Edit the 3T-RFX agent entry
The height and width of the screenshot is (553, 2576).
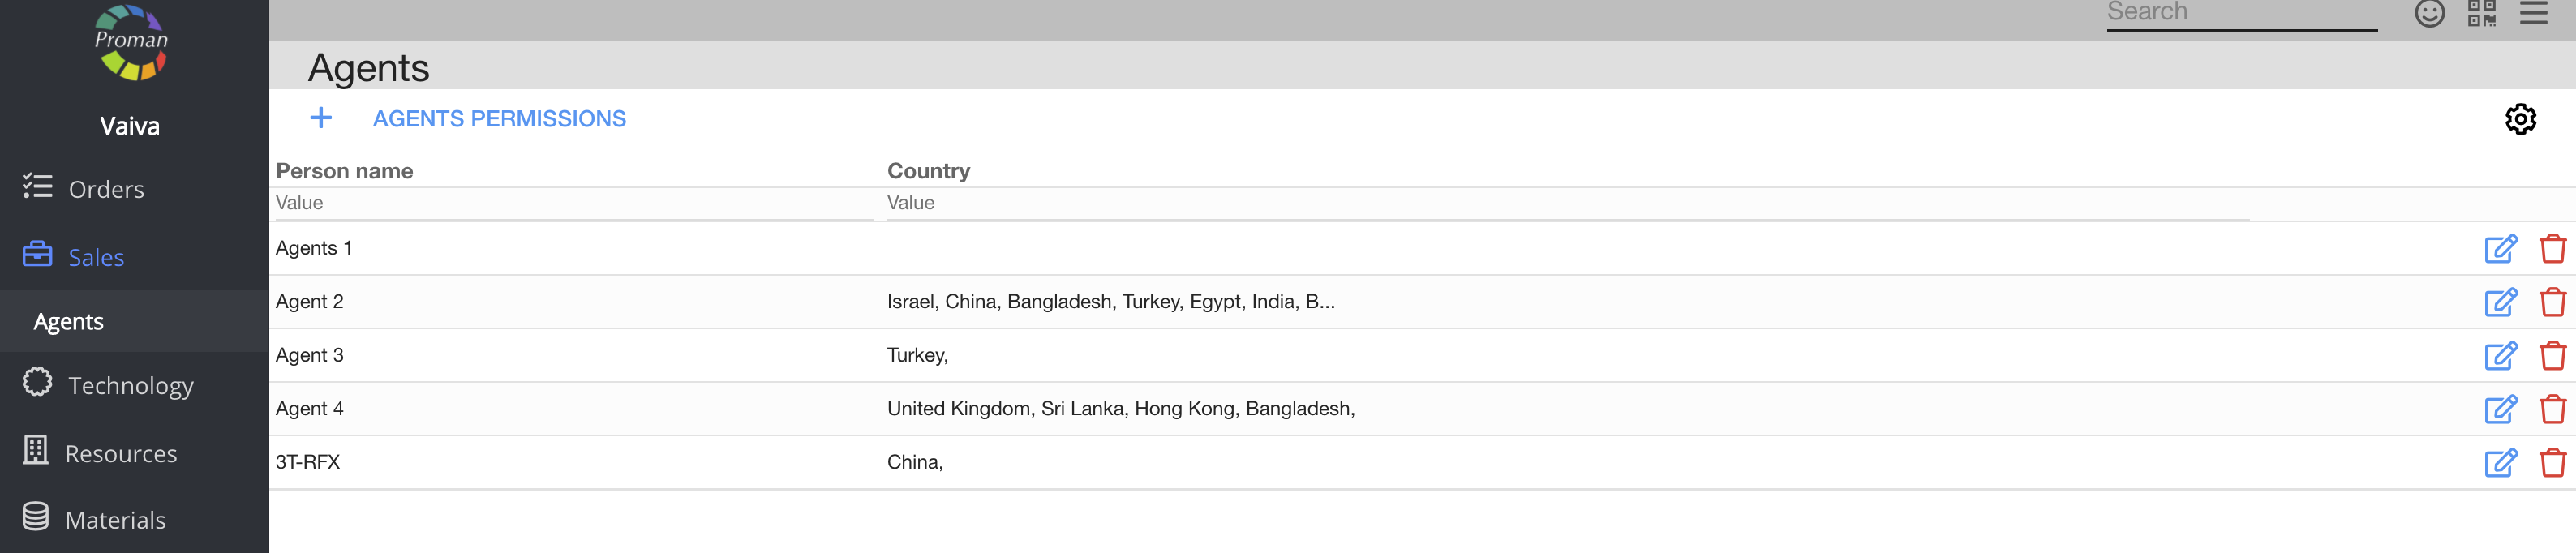point(2500,462)
